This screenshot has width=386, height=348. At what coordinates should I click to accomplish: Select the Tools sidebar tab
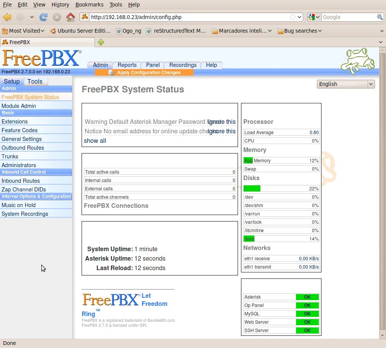click(x=35, y=81)
